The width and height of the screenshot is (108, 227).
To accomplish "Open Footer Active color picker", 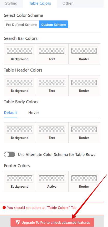I will point(52,178).
